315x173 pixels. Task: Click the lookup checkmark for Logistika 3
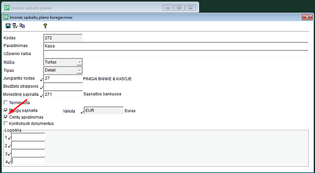click(x=9, y=155)
